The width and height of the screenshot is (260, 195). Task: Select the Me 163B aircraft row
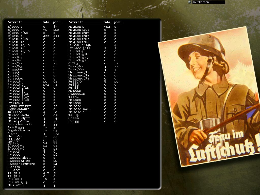[95, 103]
